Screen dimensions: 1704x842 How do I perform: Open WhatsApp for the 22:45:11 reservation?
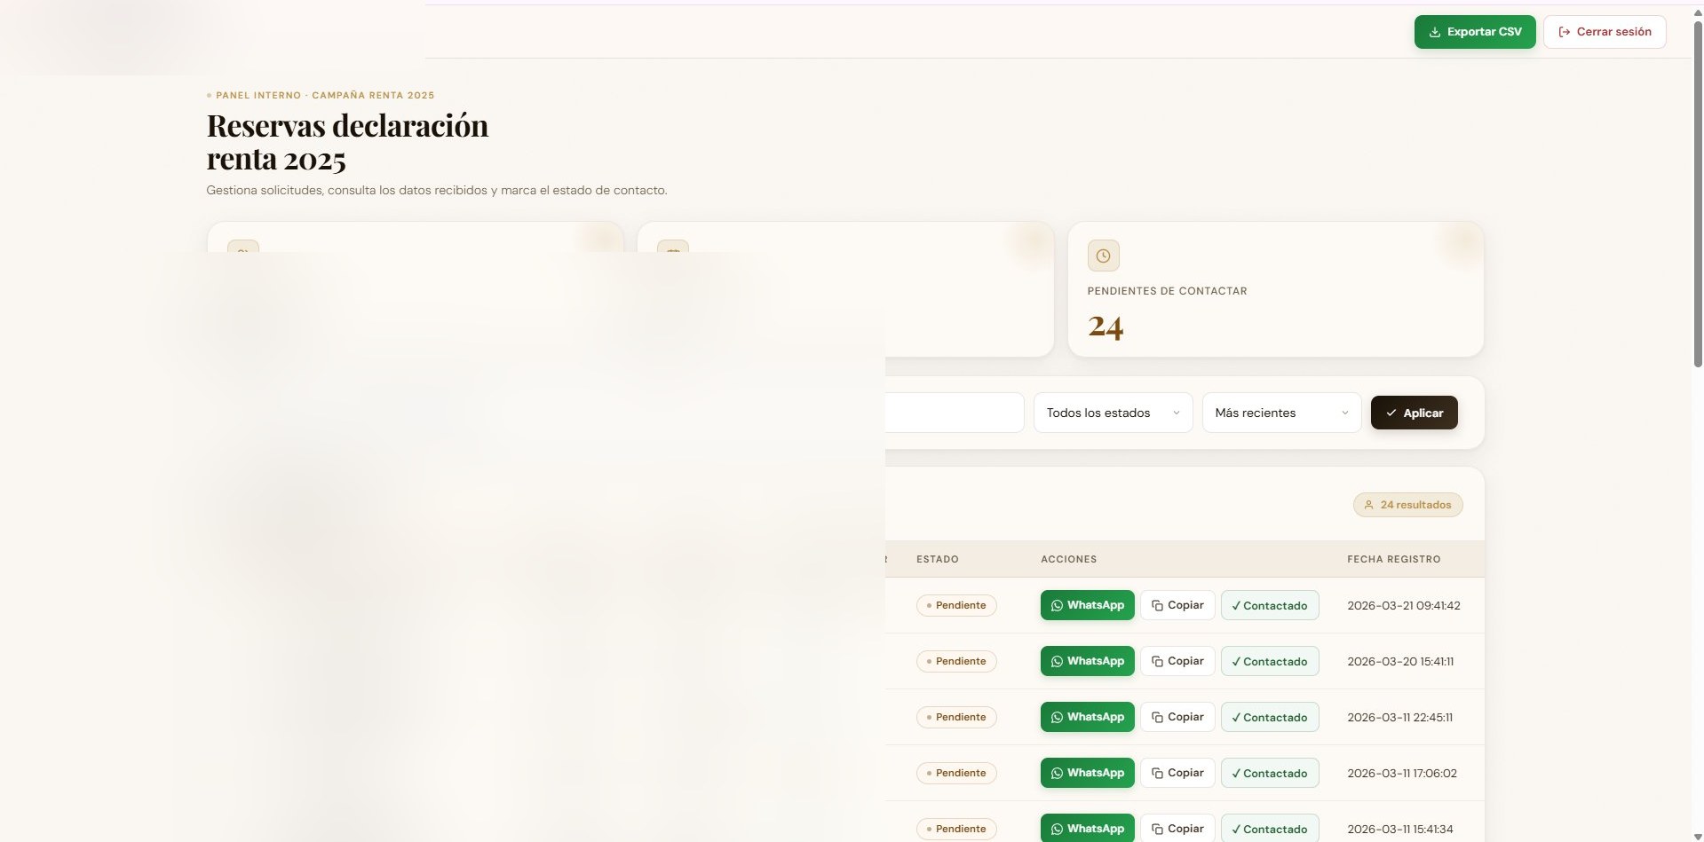point(1087,717)
